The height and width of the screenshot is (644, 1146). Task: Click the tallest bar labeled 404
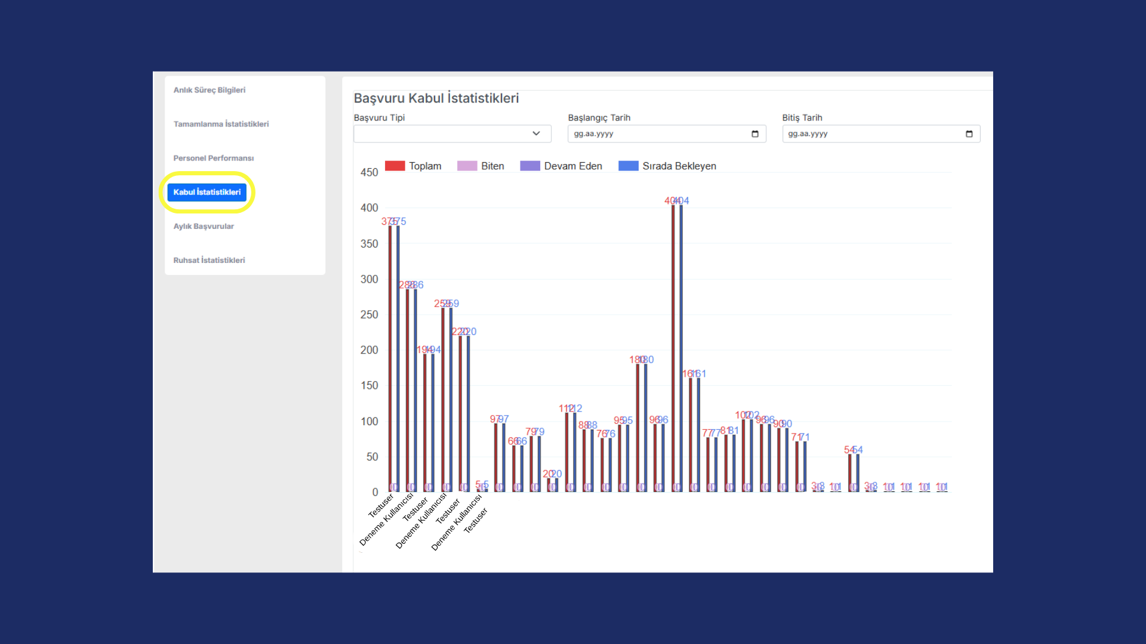pos(673,348)
